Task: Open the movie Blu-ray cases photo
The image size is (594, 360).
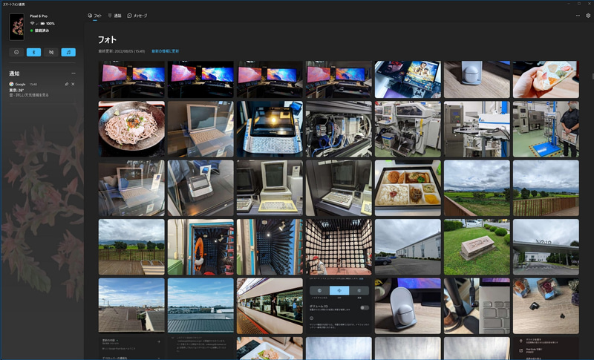Action: pos(408,79)
